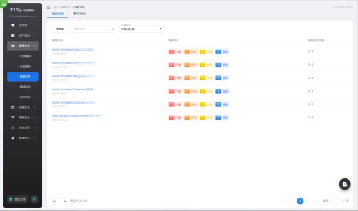The image size is (358, 211).
Task: Select page 1 in the pagination
Action: pos(300,201)
